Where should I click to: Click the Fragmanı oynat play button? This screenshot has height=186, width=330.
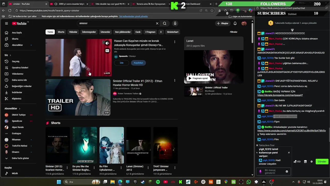pos(198,78)
